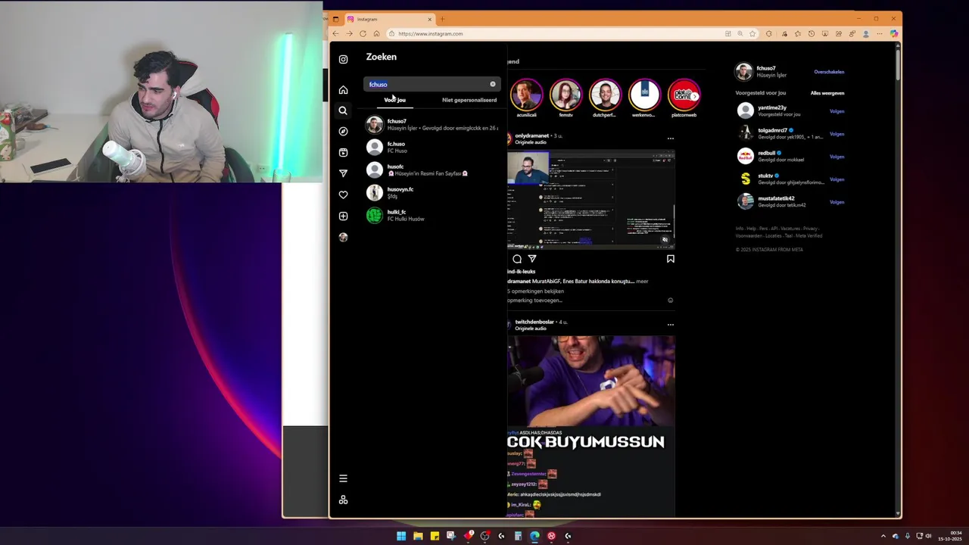View the femstv story
Viewport: 969px width, 545px height.
pos(566,95)
